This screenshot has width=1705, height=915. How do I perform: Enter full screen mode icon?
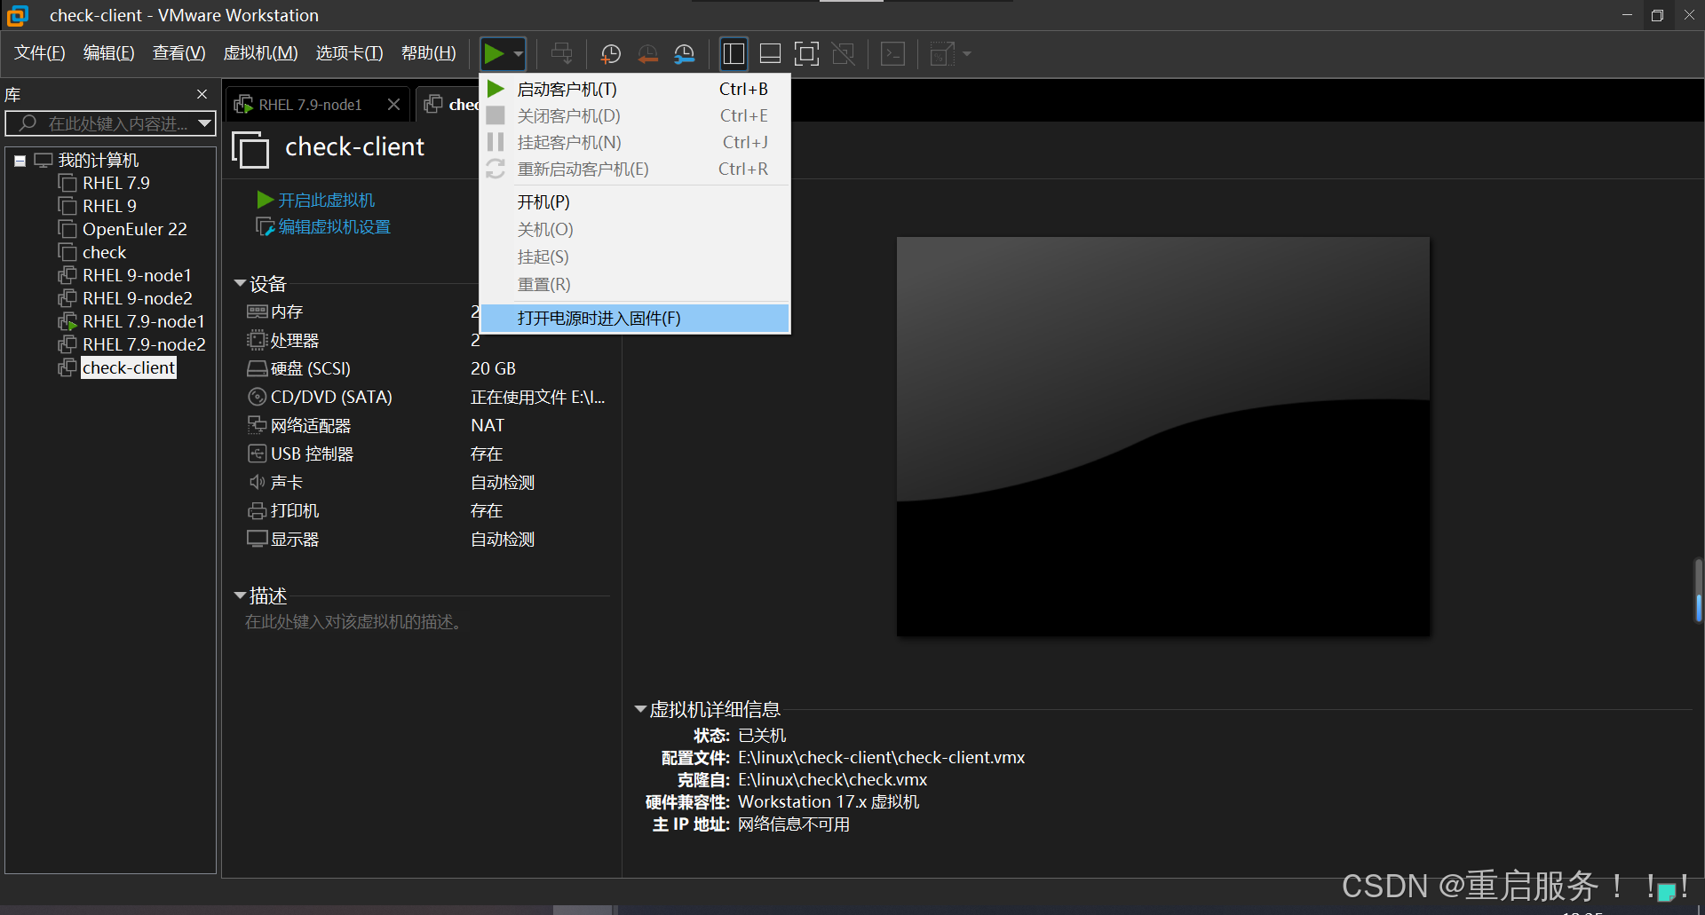pyautogui.click(x=806, y=54)
